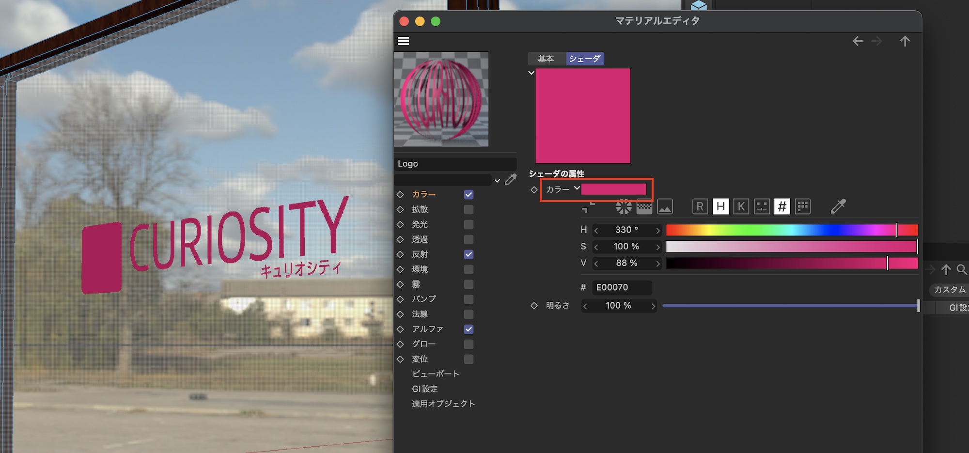Switch to spectrum color picker mode
This screenshot has height=453, width=969.
(x=644, y=207)
